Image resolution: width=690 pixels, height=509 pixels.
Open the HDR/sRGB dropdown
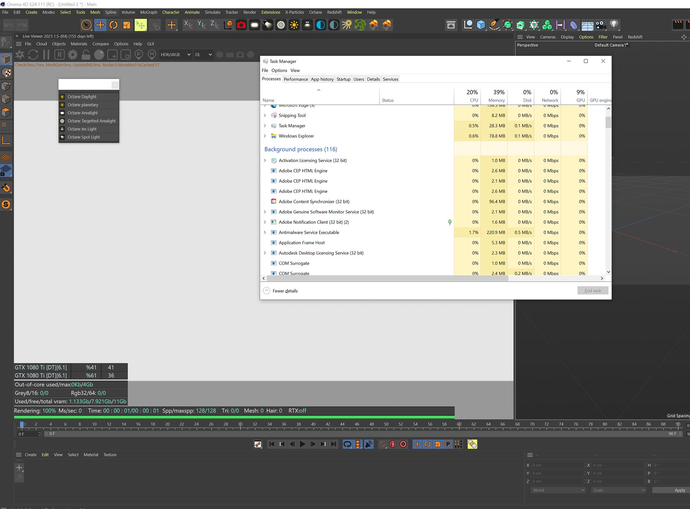[x=175, y=55]
